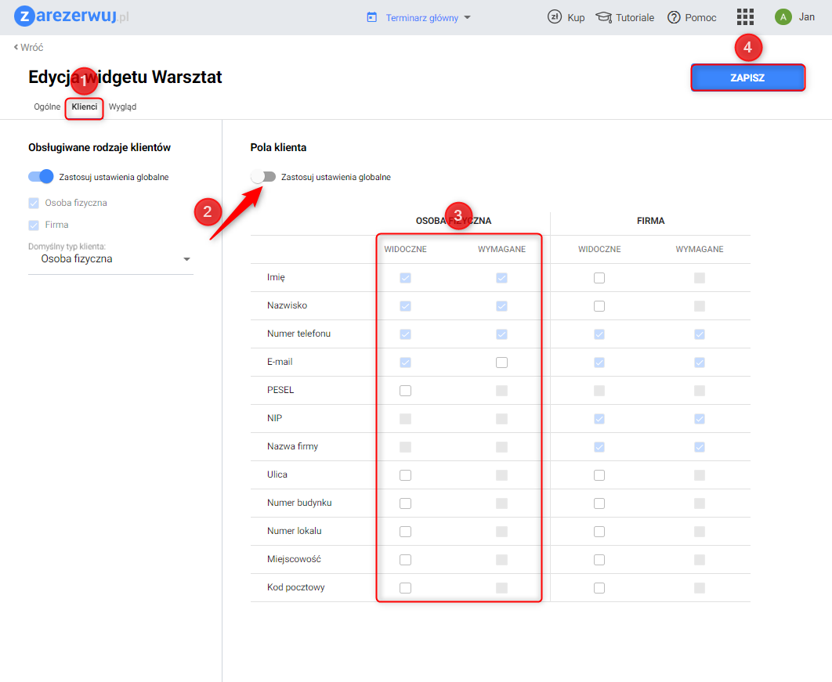Switch to the Wygląd tab
The width and height of the screenshot is (832, 682).
(x=122, y=106)
